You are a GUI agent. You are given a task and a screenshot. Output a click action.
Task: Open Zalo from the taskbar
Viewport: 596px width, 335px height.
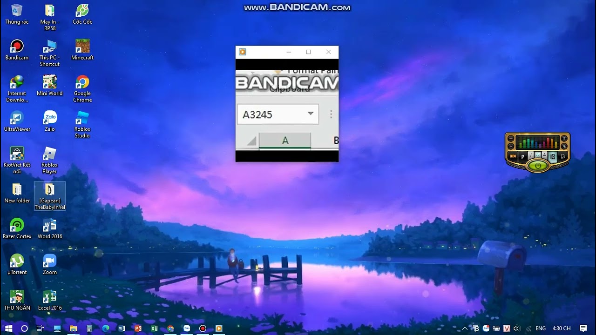point(187,328)
